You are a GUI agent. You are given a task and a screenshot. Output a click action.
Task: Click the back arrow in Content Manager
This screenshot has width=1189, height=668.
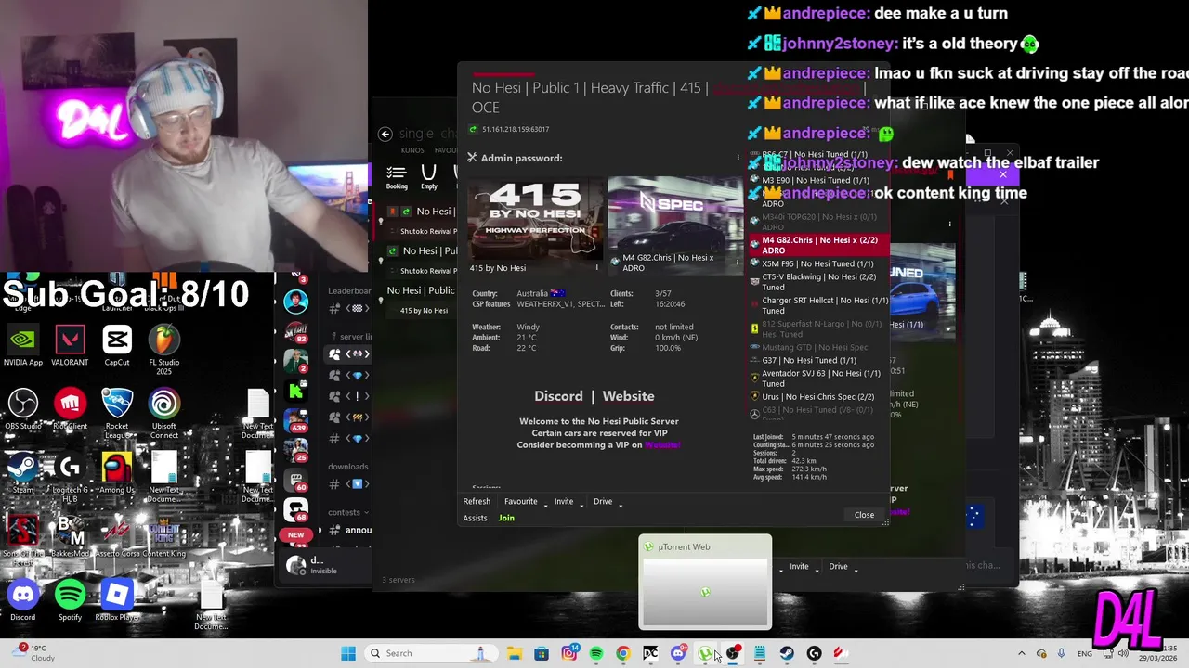tap(385, 134)
